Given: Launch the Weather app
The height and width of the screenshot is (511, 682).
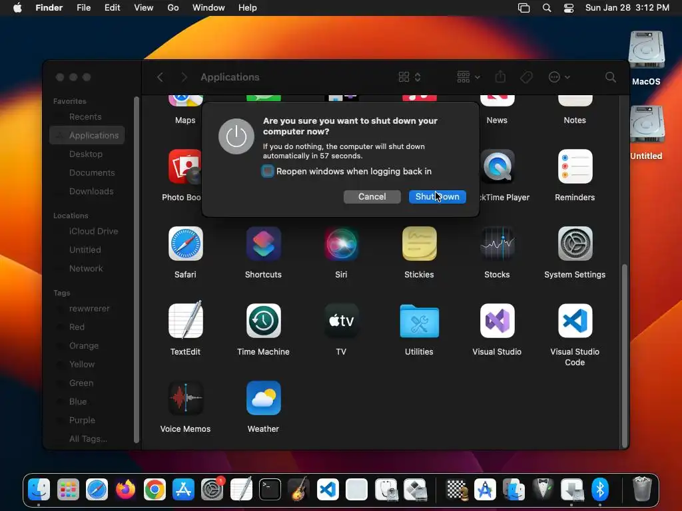Looking at the screenshot, I should [263, 398].
